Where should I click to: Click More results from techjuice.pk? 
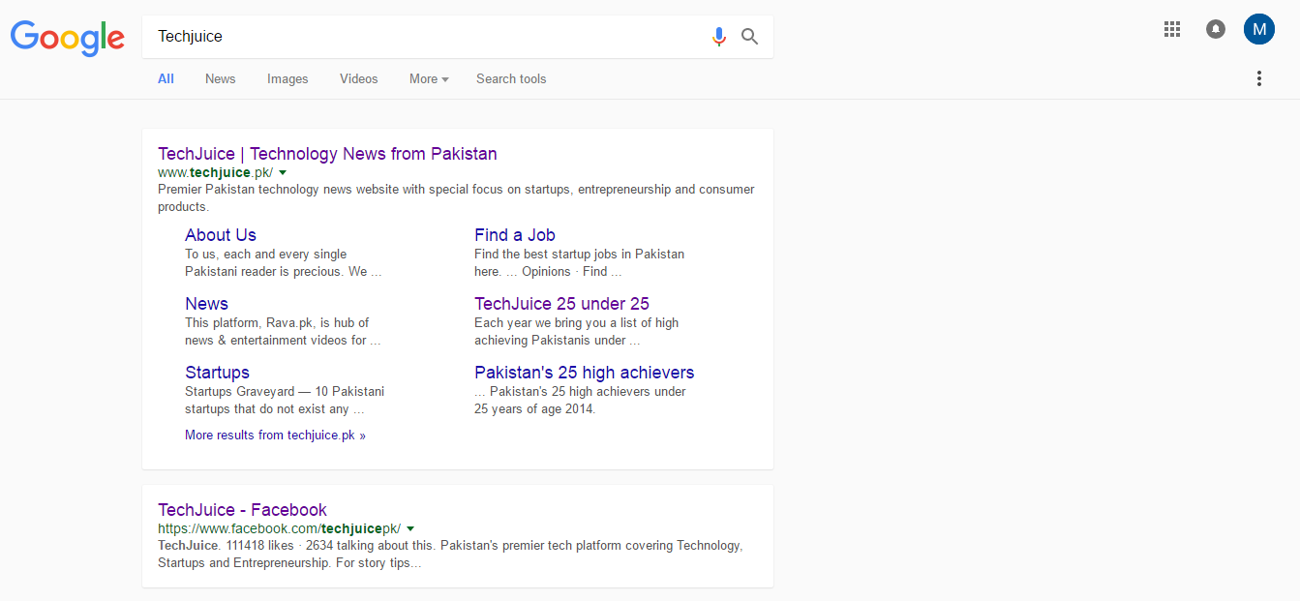274,435
